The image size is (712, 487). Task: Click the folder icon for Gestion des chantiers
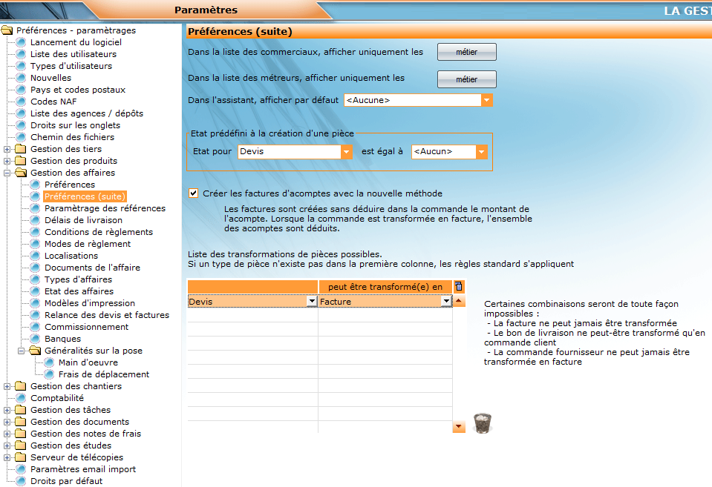[x=21, y=386]
